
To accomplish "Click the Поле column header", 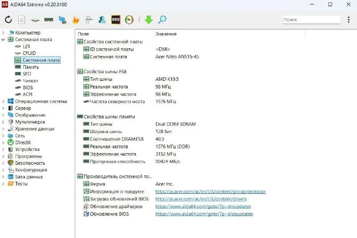I will (x=83, y=34).
